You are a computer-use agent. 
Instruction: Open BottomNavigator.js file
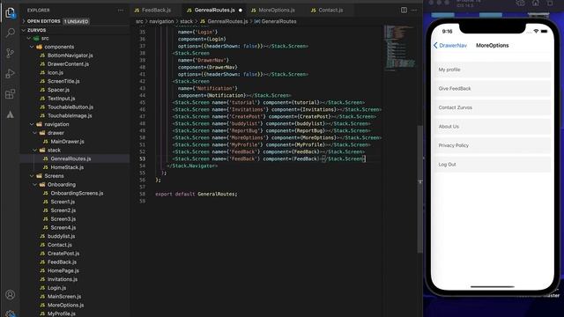(x=70, y=55)
